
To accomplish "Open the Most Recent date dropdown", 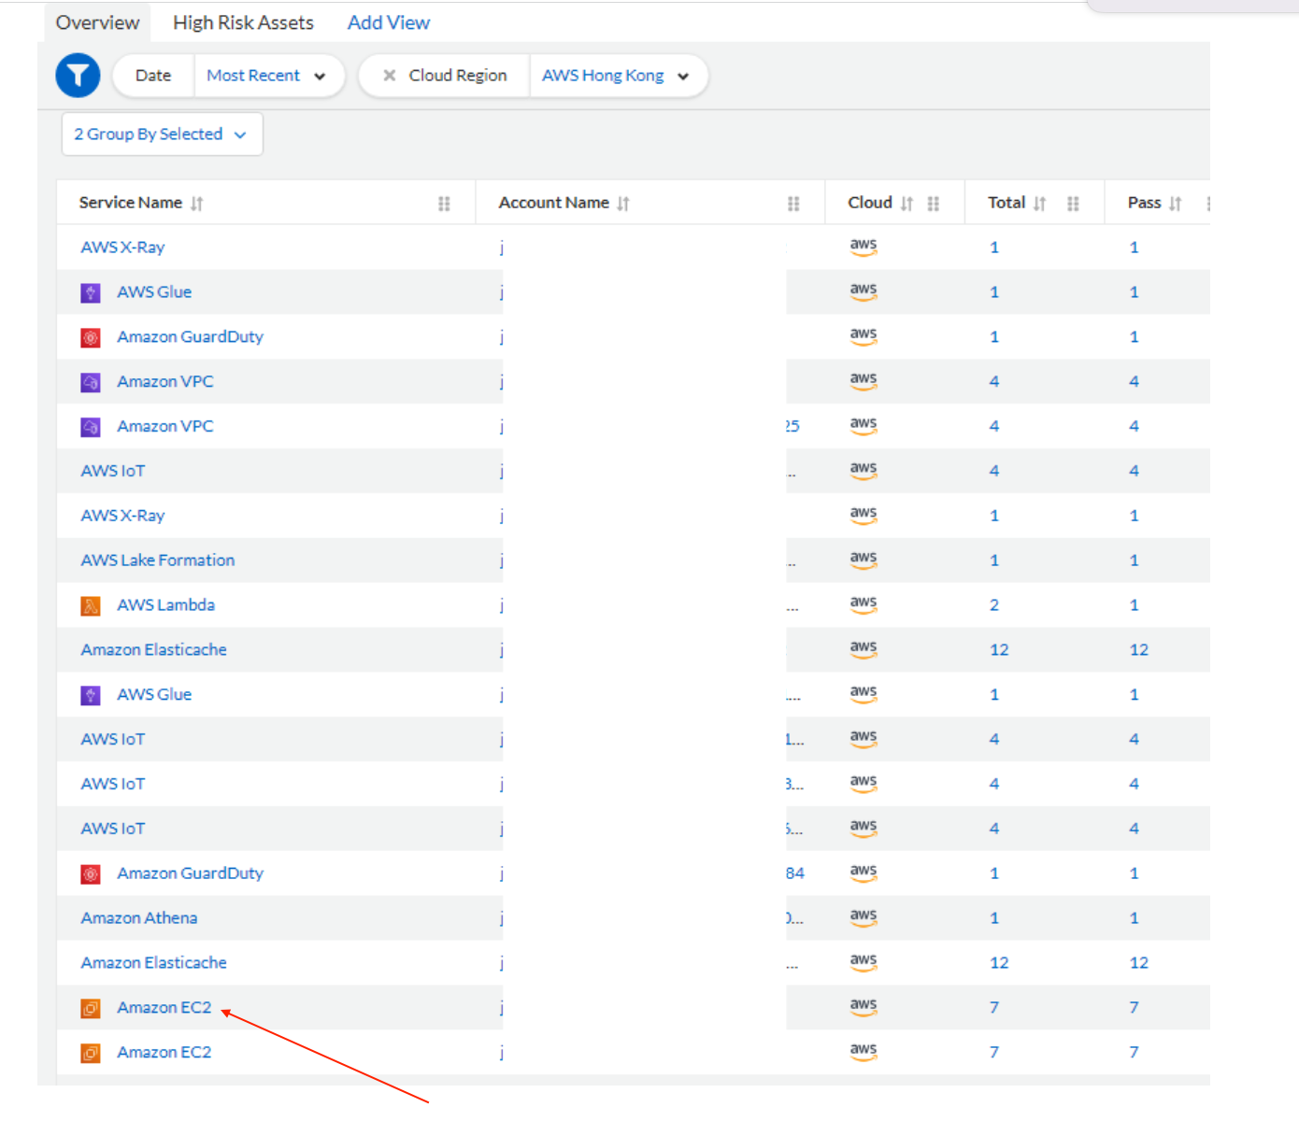I will (x=266, y=76).
